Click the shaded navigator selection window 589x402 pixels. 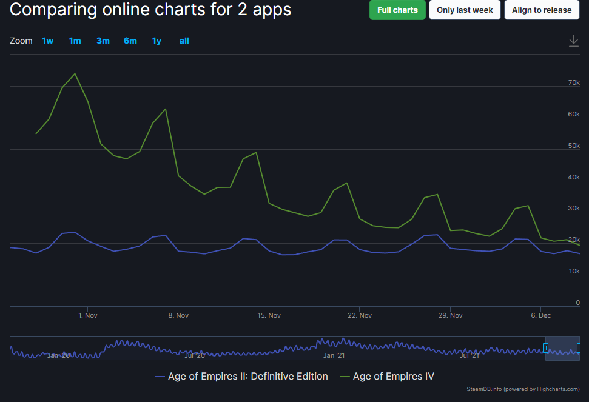[x=562, y=348]
